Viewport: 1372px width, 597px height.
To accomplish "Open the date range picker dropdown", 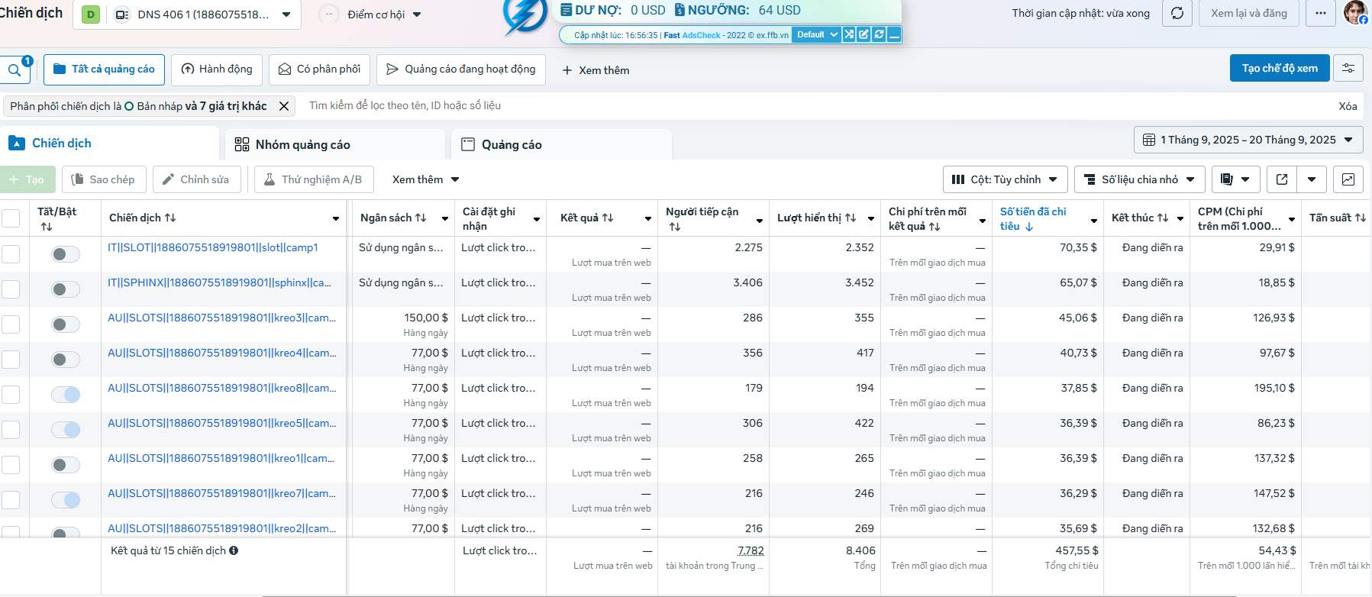I will pos(1248,140).
